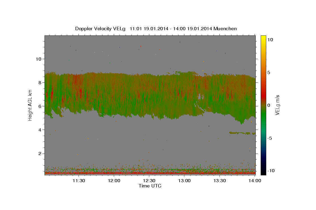The width and height of the screenshot is (316, 210).
Task: Click the height axis label 8
Action: point(40,82)
